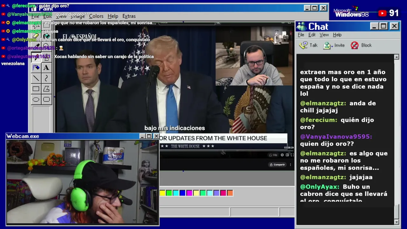Click the Microsoft Windows98 logo
Image resolution: width=407 pixels, height=229 pixels.
351,12
